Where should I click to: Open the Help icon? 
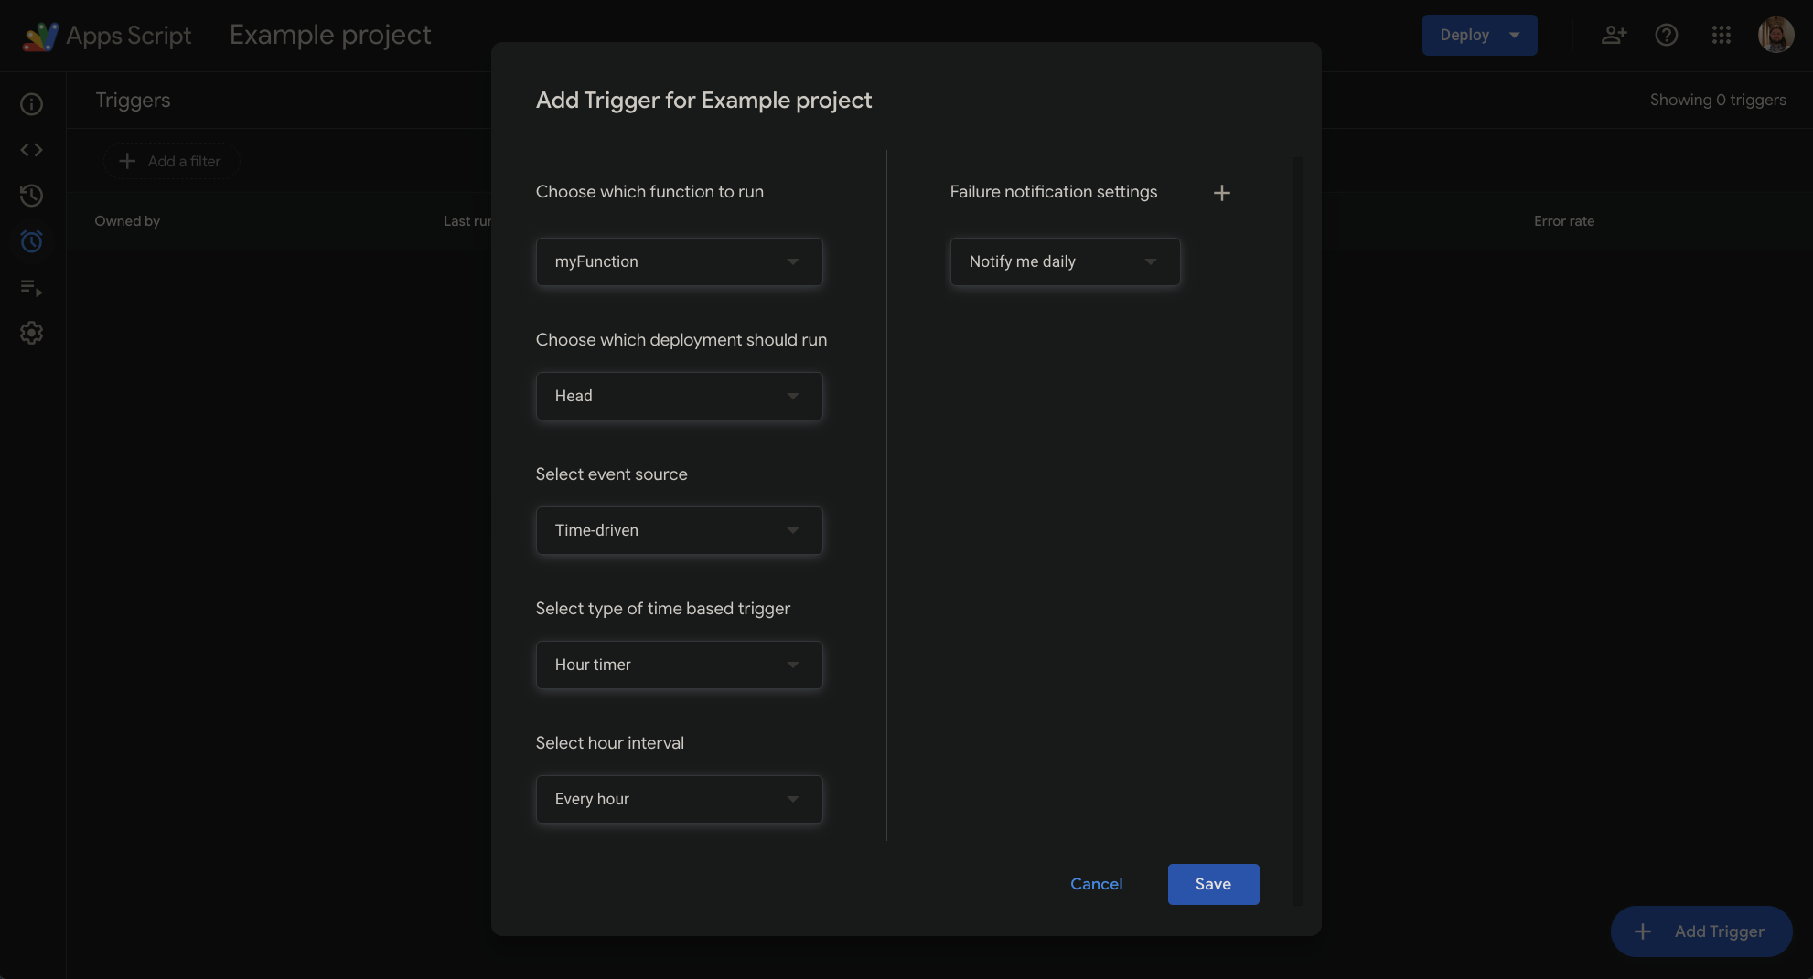point(1667,35)
